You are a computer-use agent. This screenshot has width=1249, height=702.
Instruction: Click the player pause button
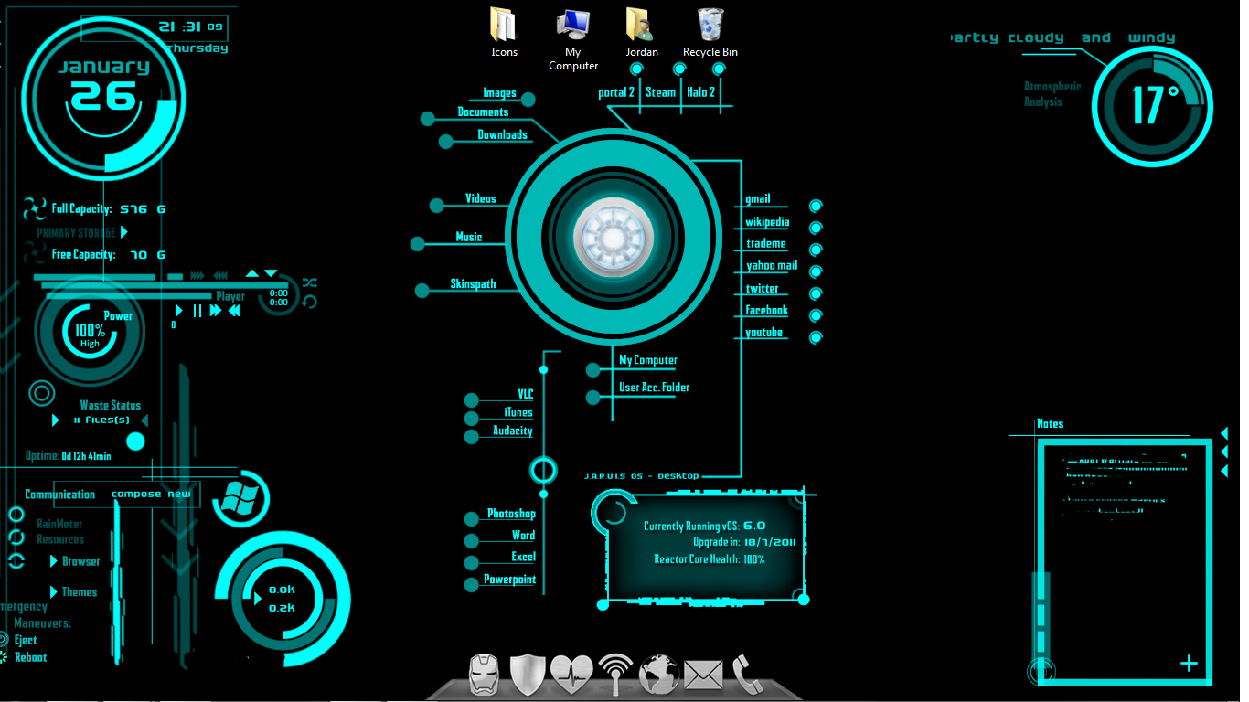click(197, 311)
